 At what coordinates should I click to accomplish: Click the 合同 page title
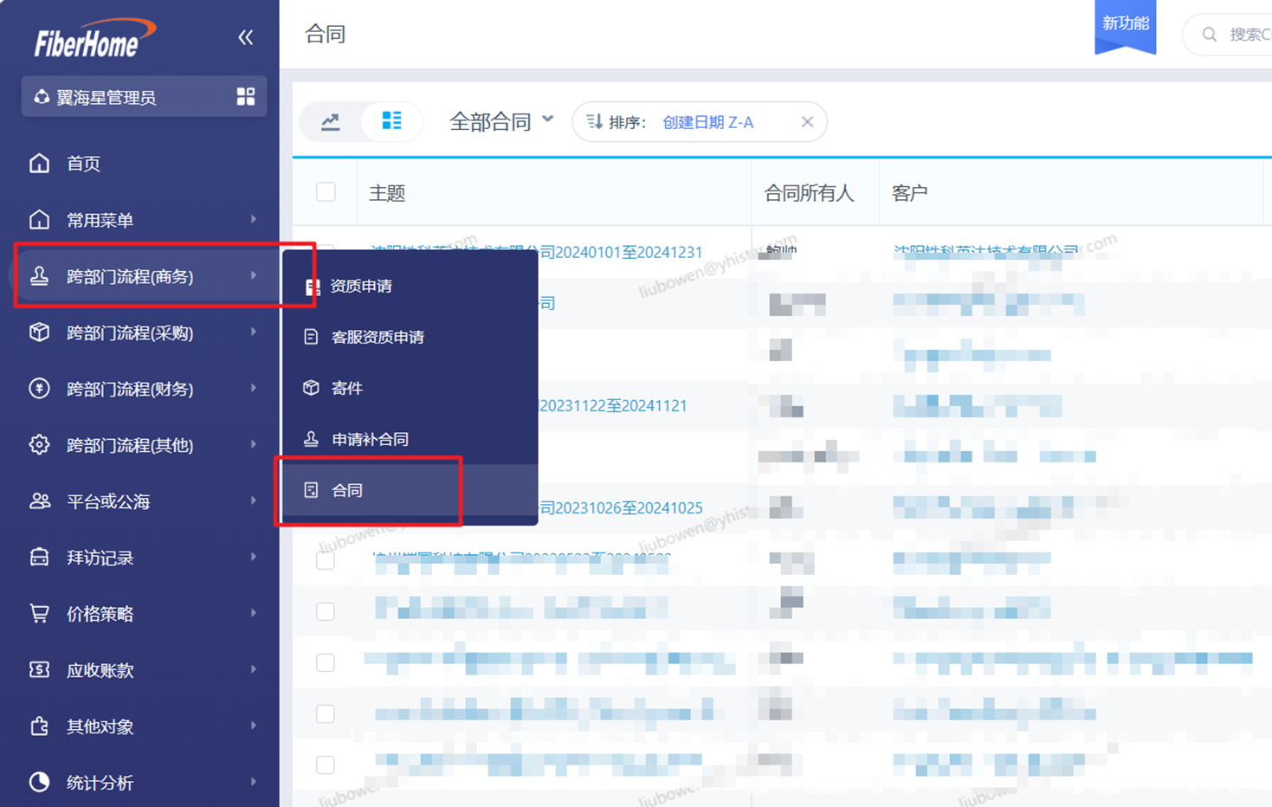[x=326, y=34]
